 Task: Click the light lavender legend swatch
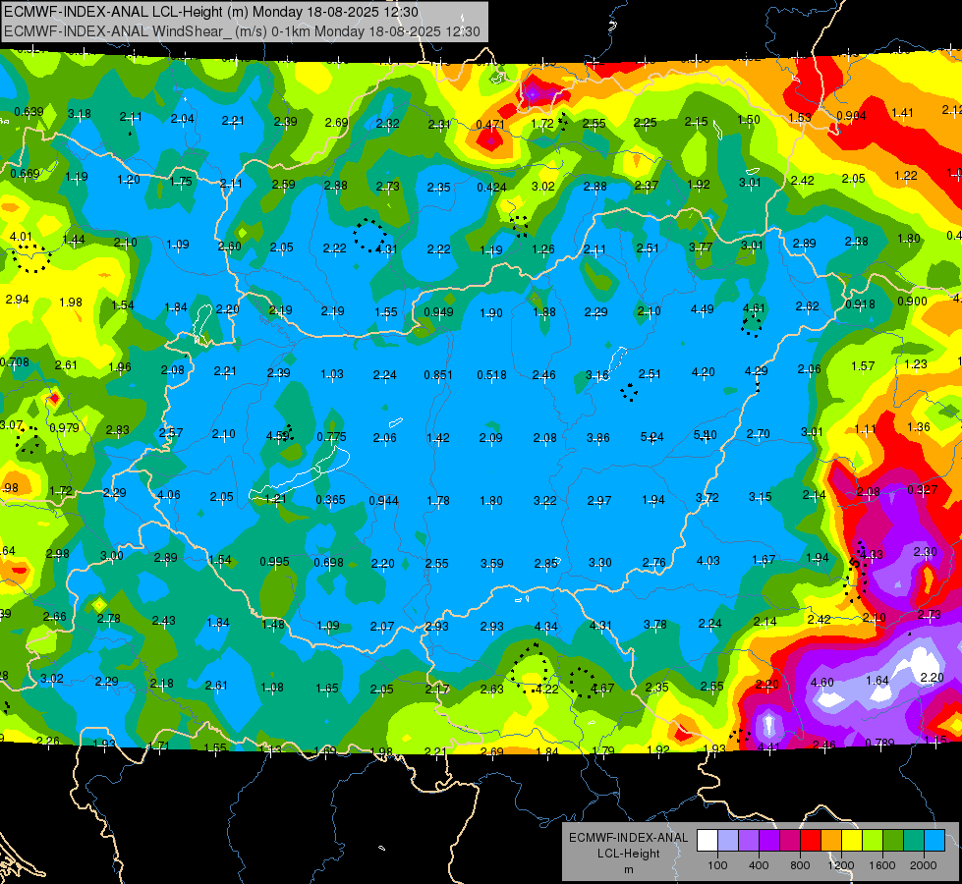728,841
